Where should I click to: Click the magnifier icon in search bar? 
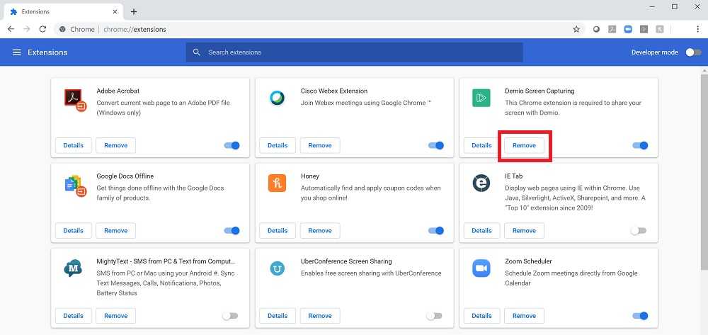196,52
